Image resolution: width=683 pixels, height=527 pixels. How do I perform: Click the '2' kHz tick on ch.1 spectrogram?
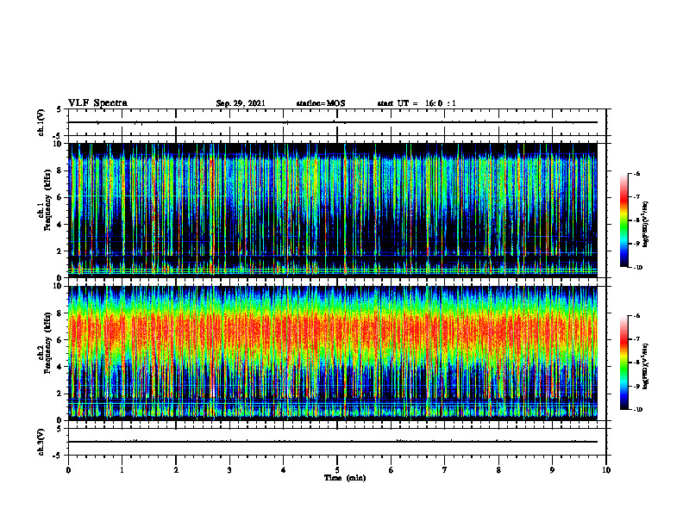tap(60, 251)
